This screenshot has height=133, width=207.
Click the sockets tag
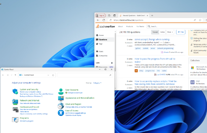pyautogui.click(x=145, y=48)
